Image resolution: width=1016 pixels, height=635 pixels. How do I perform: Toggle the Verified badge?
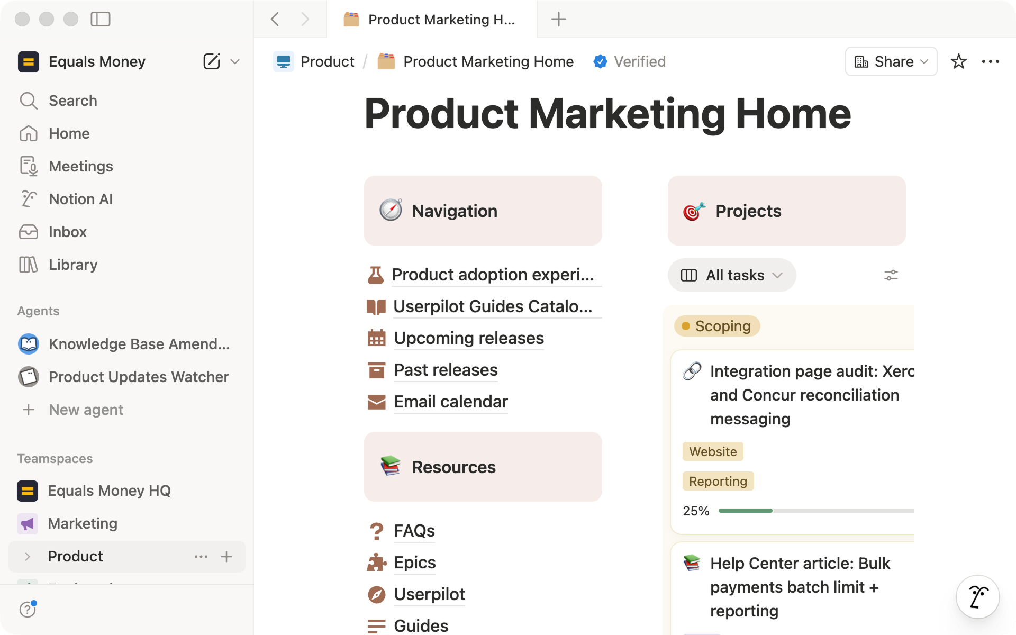click(x=629, y=61)
